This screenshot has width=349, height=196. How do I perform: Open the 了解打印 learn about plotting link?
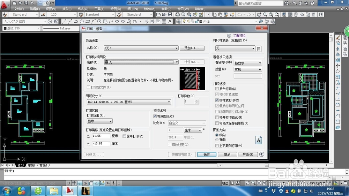point(239,35)
